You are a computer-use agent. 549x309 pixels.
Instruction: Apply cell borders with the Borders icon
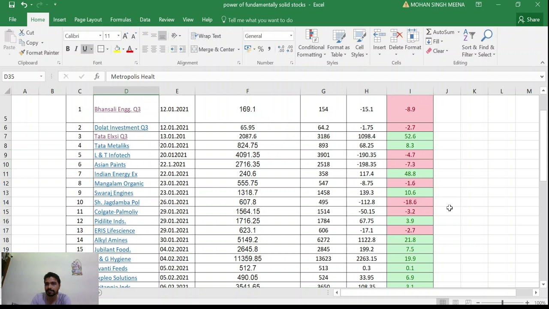coord(100,49)
